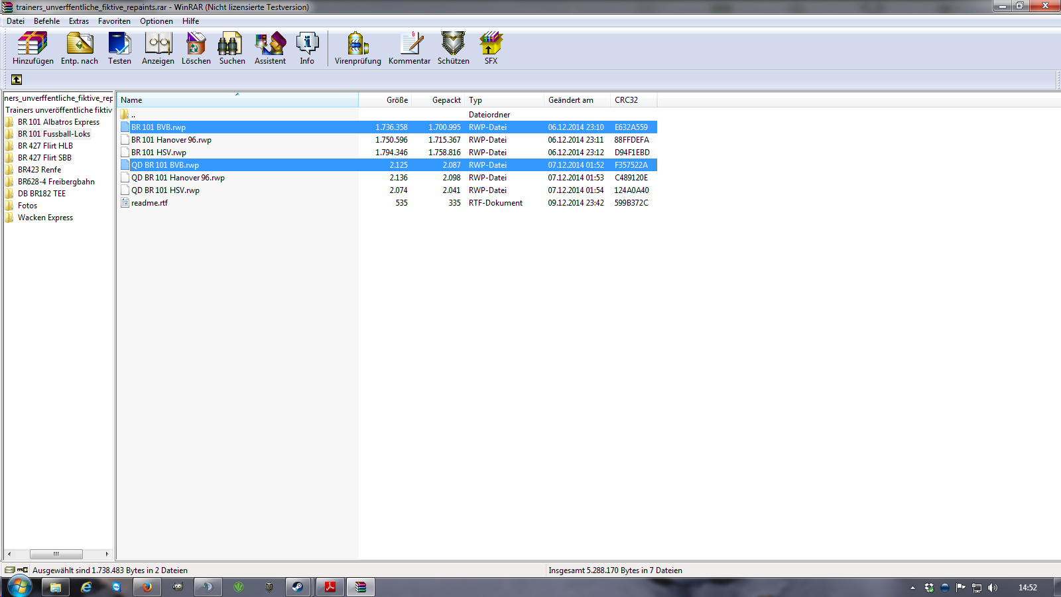Viewport: 1061px width, 597px height.
Task: Open the system tray volume control
Action: coord(993,588)
